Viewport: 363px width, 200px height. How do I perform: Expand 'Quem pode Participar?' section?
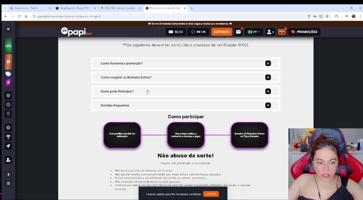(x=186, y=91)
